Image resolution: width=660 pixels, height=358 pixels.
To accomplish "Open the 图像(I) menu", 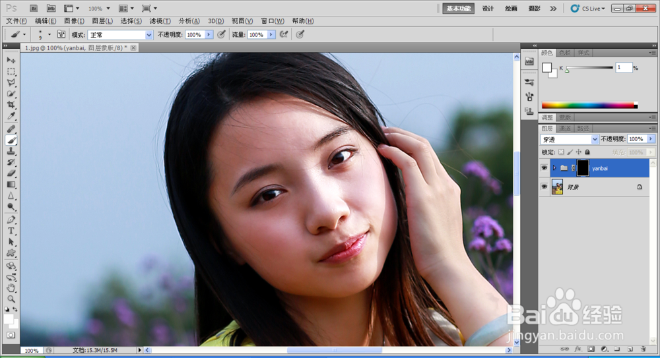I will point(74,21).
